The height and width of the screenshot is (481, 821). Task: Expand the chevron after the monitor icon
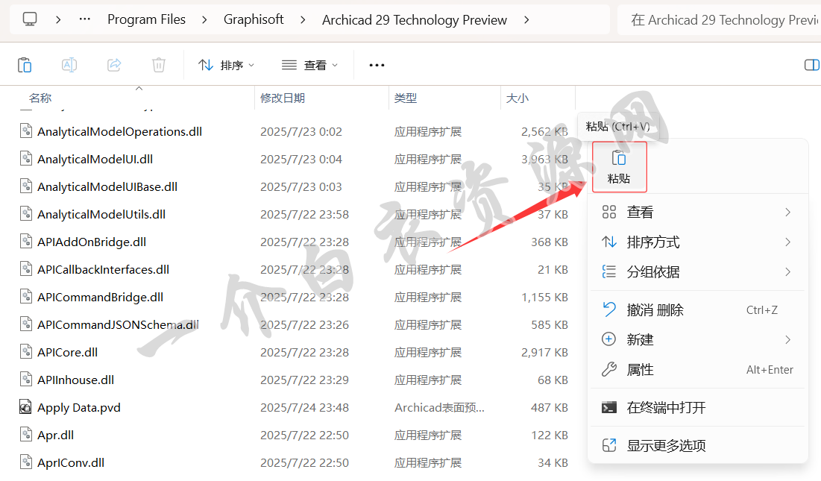[58, 20]
